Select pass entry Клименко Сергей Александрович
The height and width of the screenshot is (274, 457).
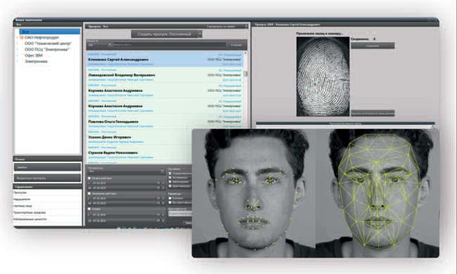pyautogui.click(x=165, y=60)
